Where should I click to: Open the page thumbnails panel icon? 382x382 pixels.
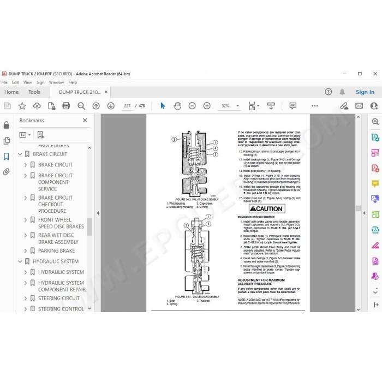tap(7, 141)
